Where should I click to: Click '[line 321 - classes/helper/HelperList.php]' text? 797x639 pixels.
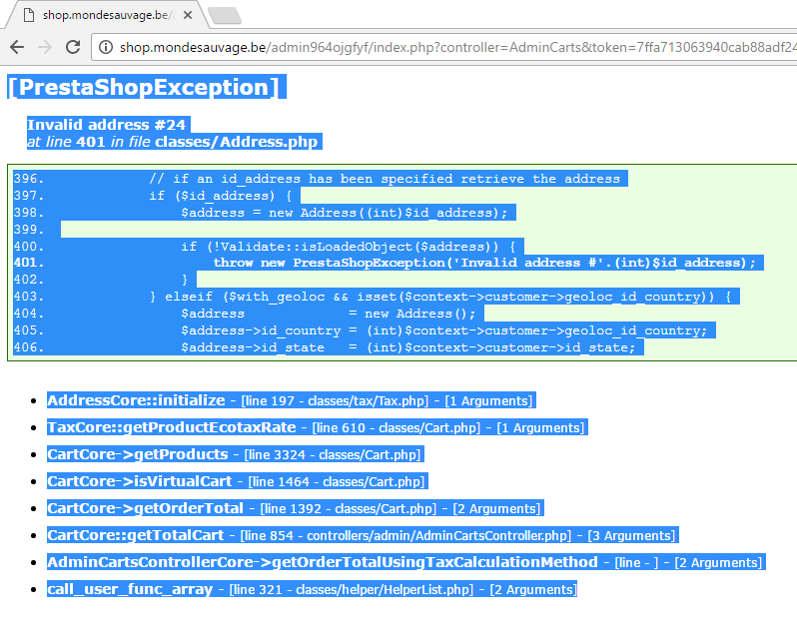pos(352,589)
